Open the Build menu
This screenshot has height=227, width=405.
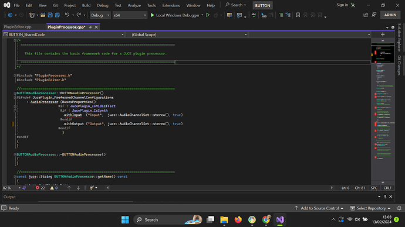[86, 5]
